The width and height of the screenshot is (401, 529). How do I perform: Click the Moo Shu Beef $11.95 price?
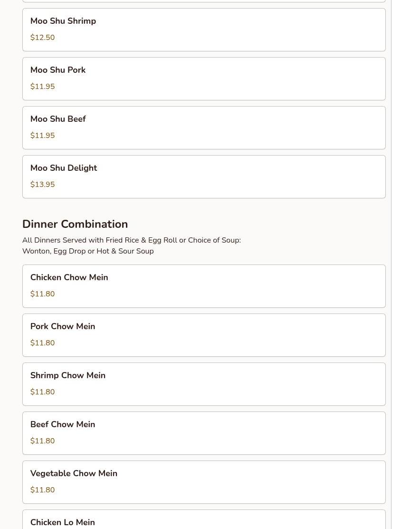pos(42,136)
